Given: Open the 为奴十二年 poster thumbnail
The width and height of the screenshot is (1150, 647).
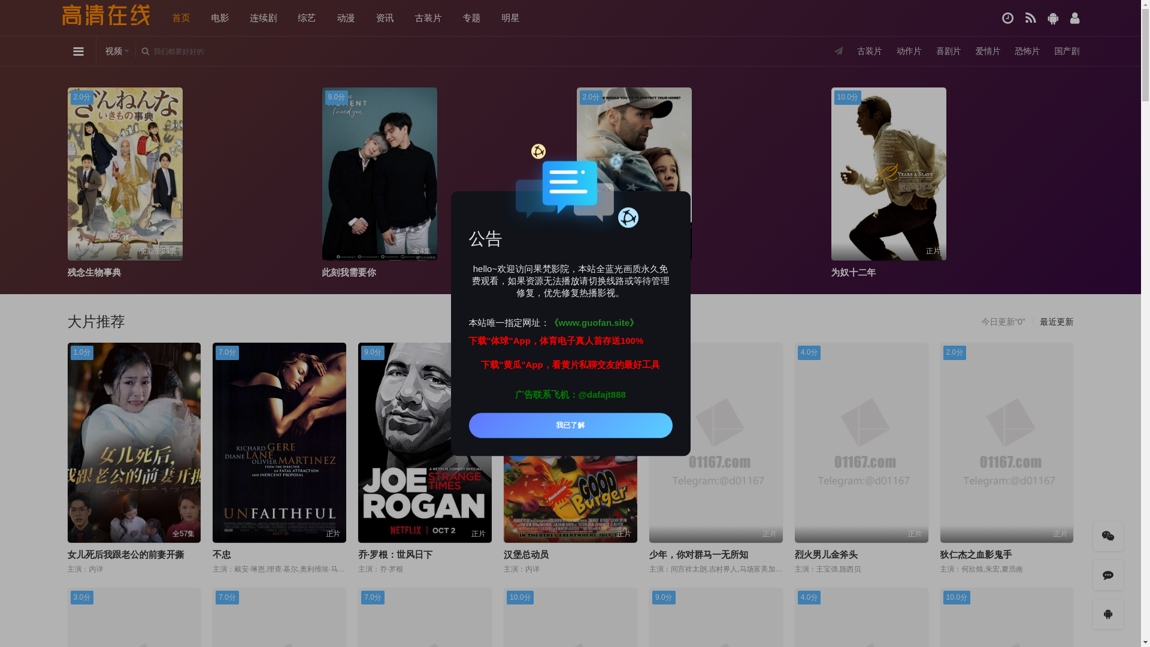Looking at the screenshot, I should [889, 174].
